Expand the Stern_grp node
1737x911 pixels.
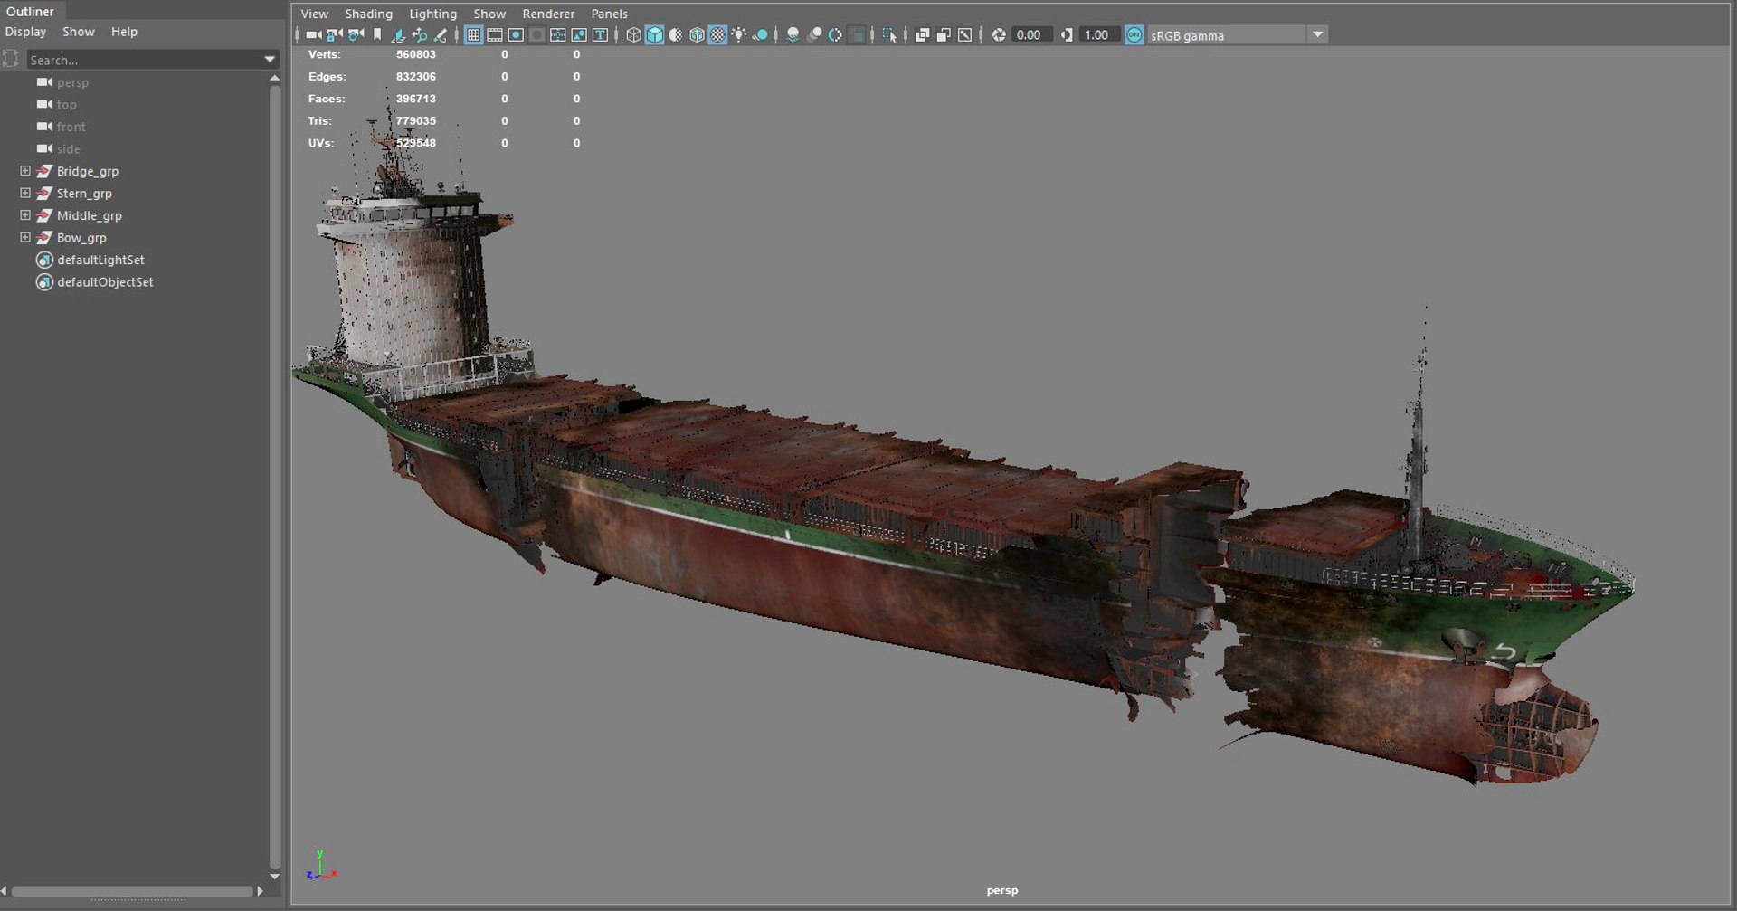pos(25,193)
